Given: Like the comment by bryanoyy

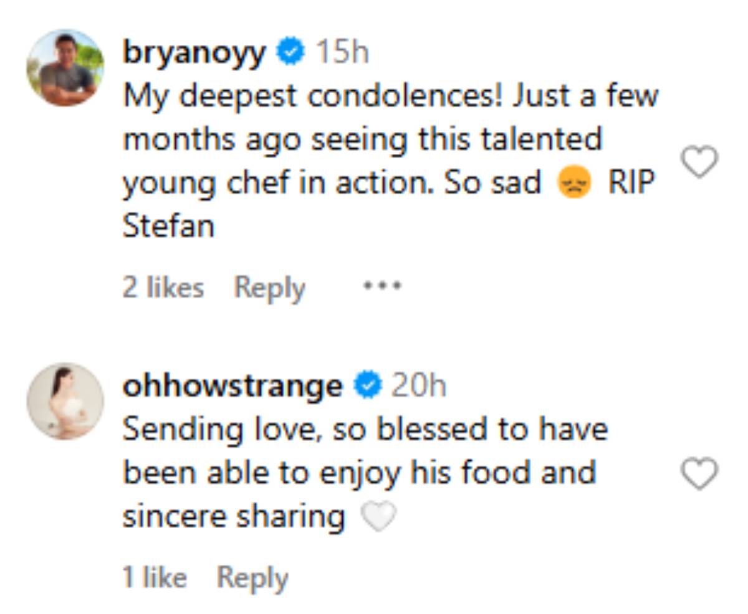Looking at the screenshot, I should point(699,163).
